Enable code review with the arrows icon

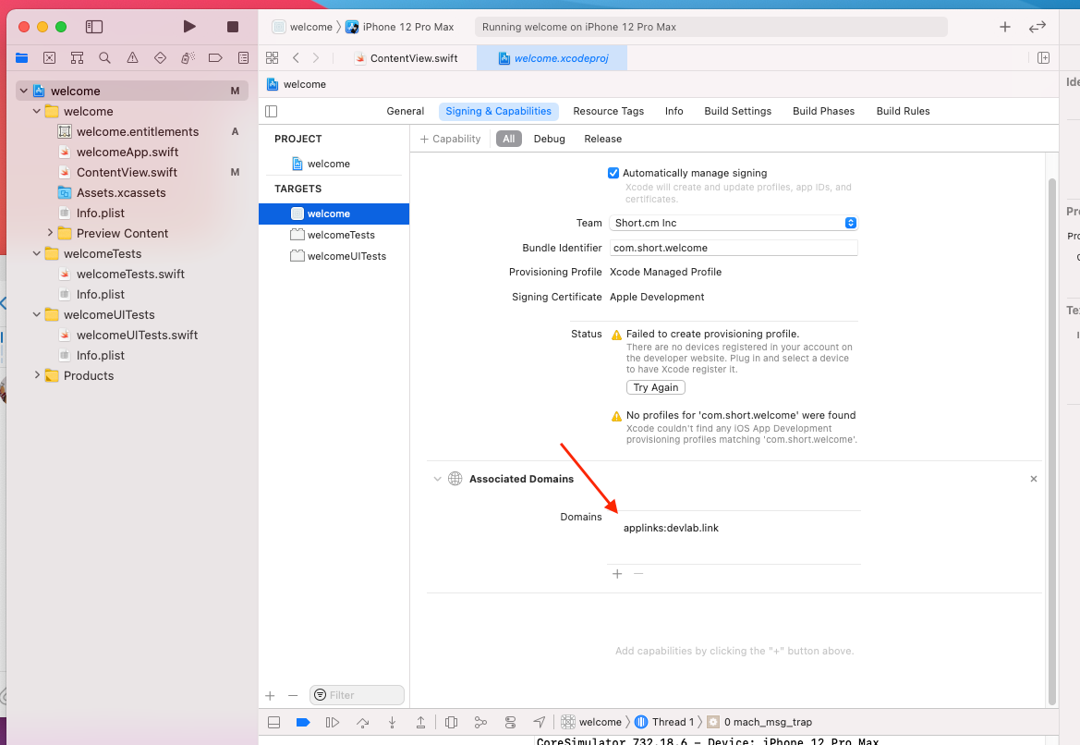tap(1038, 27)
